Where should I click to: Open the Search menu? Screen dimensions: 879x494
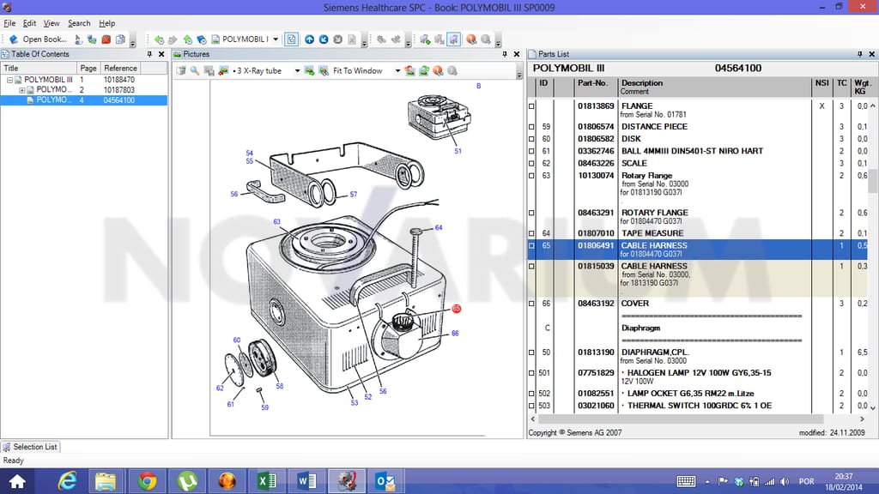click(79, 23)
